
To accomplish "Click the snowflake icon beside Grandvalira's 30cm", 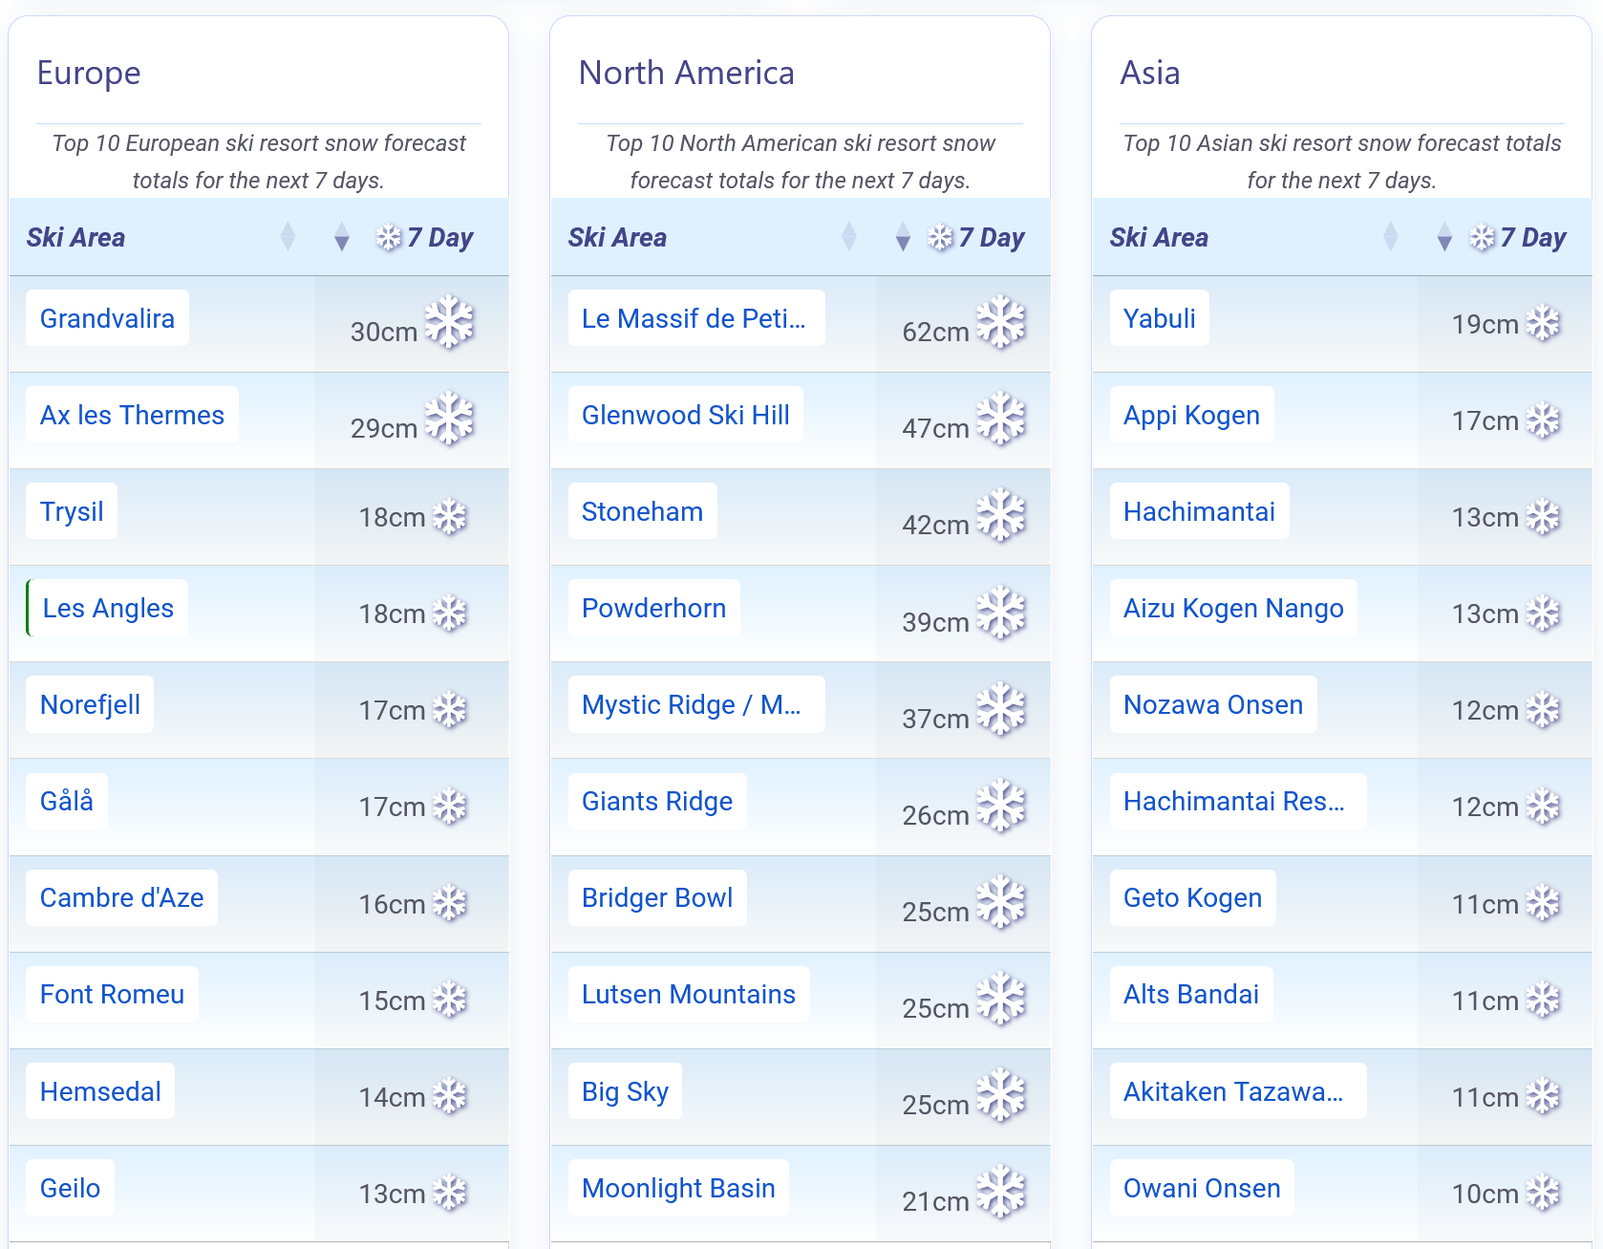I will (x=449, y=322).
